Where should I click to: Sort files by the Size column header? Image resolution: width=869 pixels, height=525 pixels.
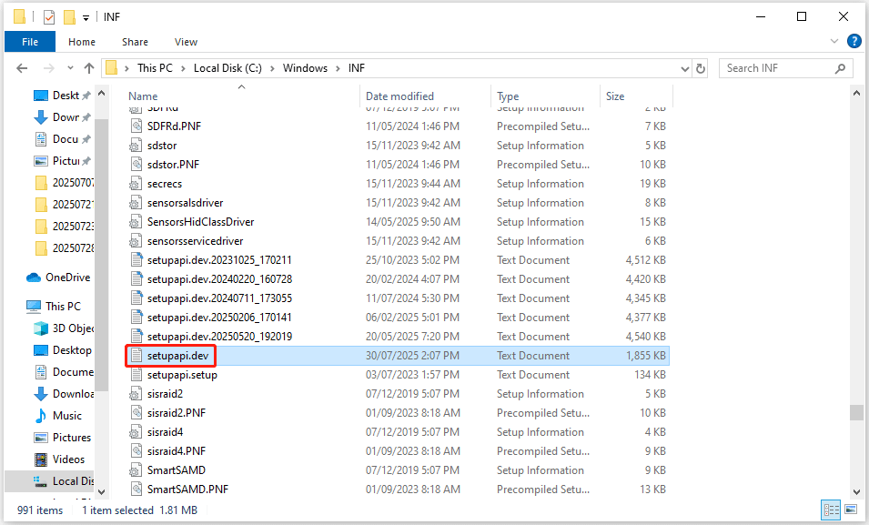(x=614, y=96)
